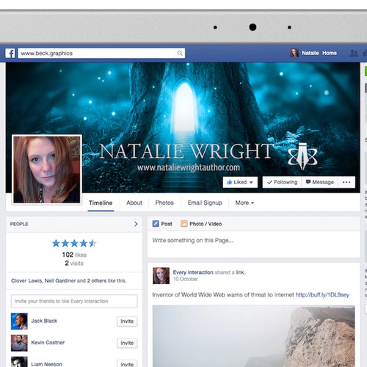The width and height of the screenshot is (367, 367).
Task: Expand the PEOPLE section chevron
Action: tap(136, 224)
